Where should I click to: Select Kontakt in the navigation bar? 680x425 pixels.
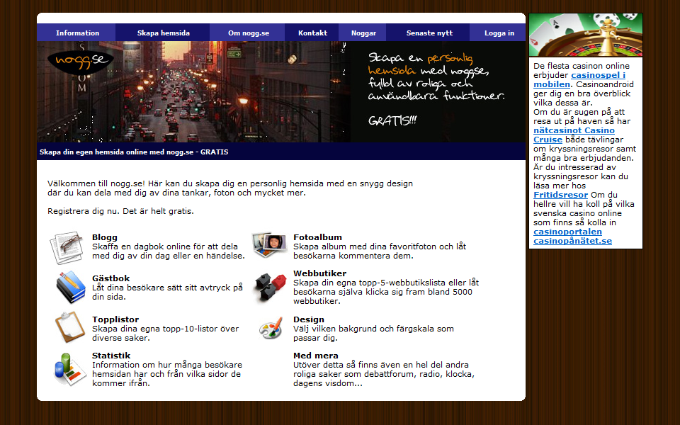[x=312, y=33]
